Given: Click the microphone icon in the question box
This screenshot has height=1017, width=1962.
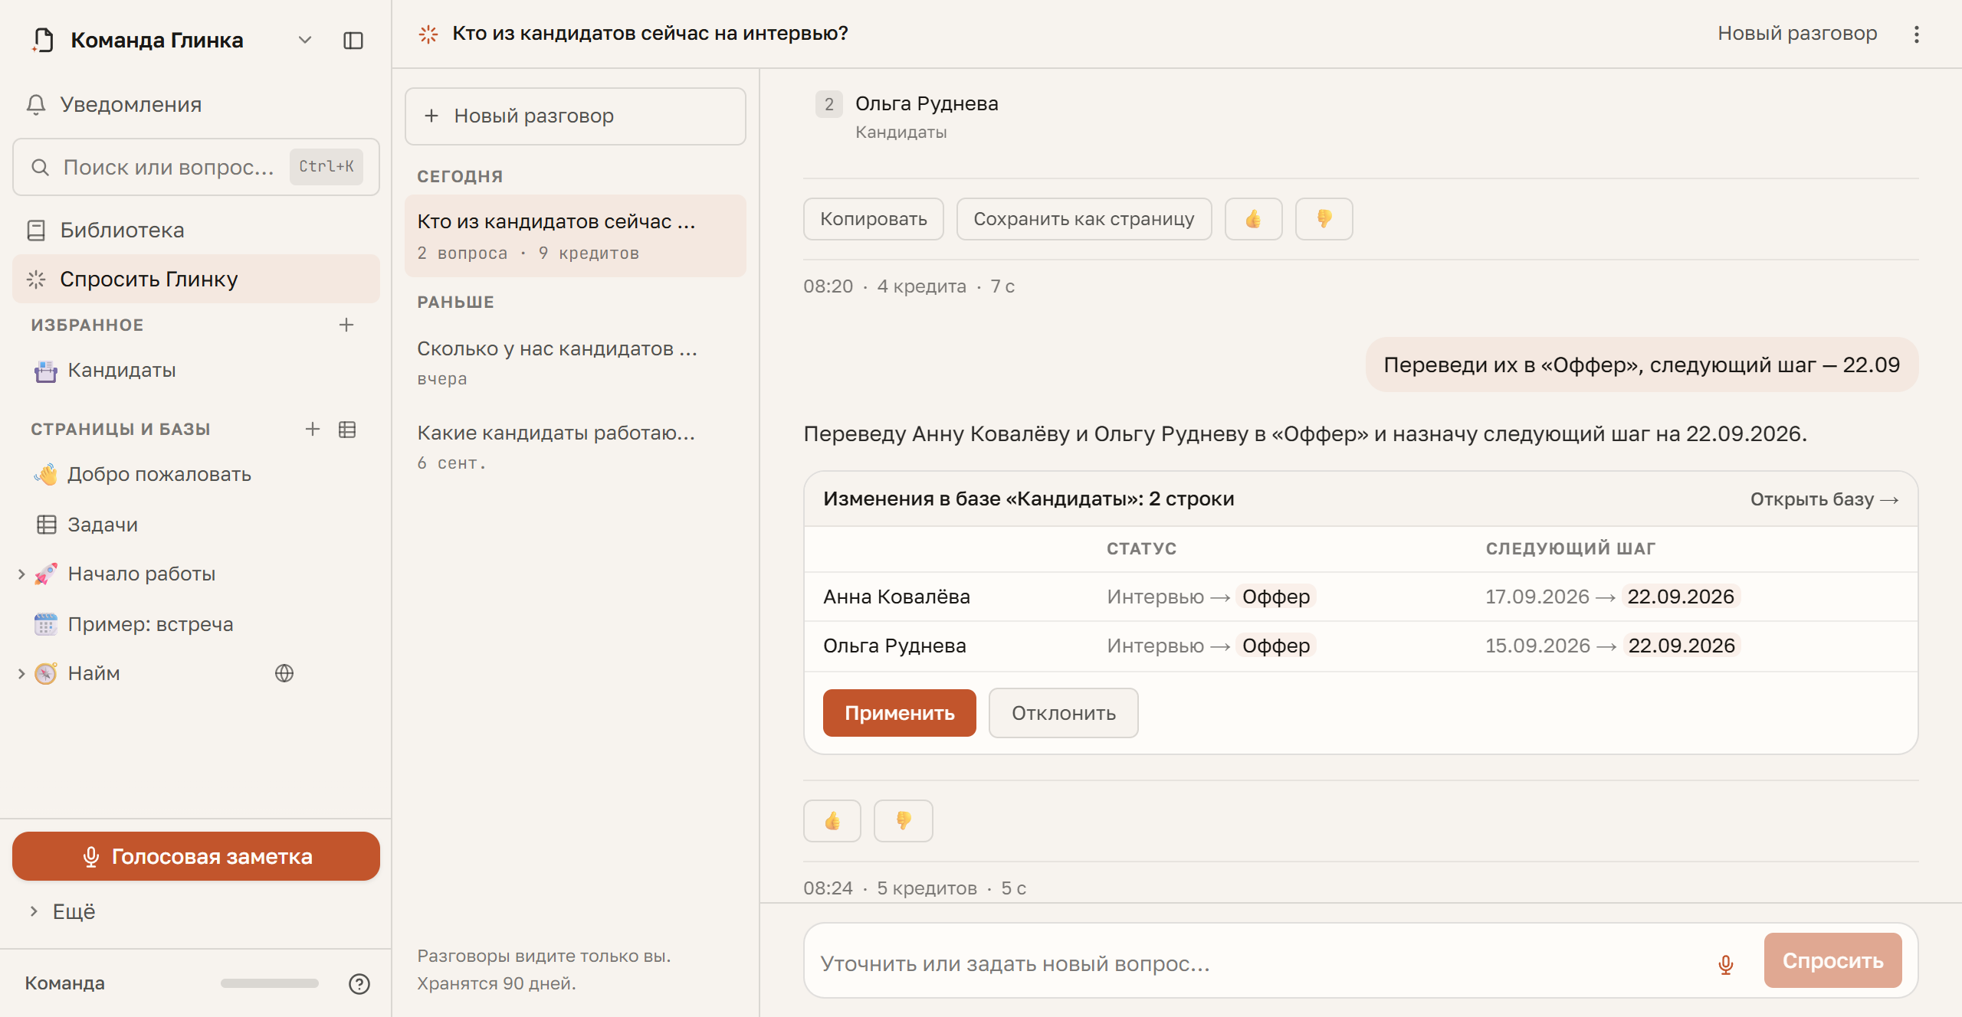Looking at the screenshot, I should click(1726, 964).
